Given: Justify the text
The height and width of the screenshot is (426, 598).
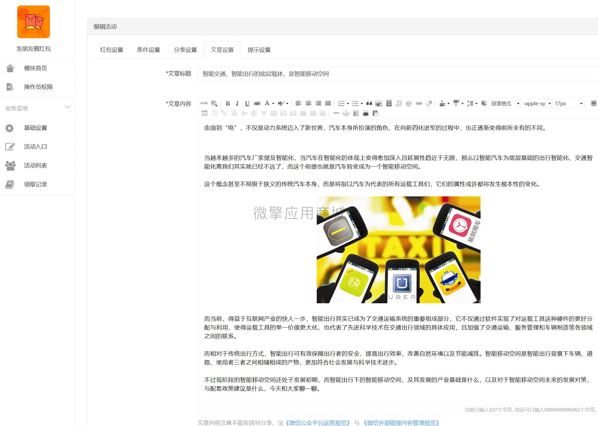Looking at the screenshot, I should pyautogui.click(x=328, y=103).
